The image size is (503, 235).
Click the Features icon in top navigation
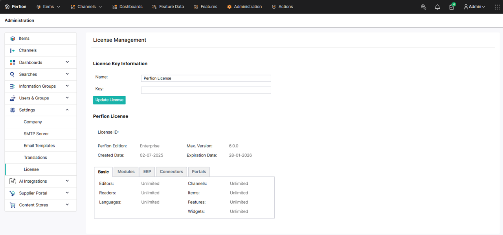coord(196,7)
